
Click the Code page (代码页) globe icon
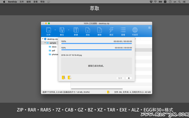135,31
